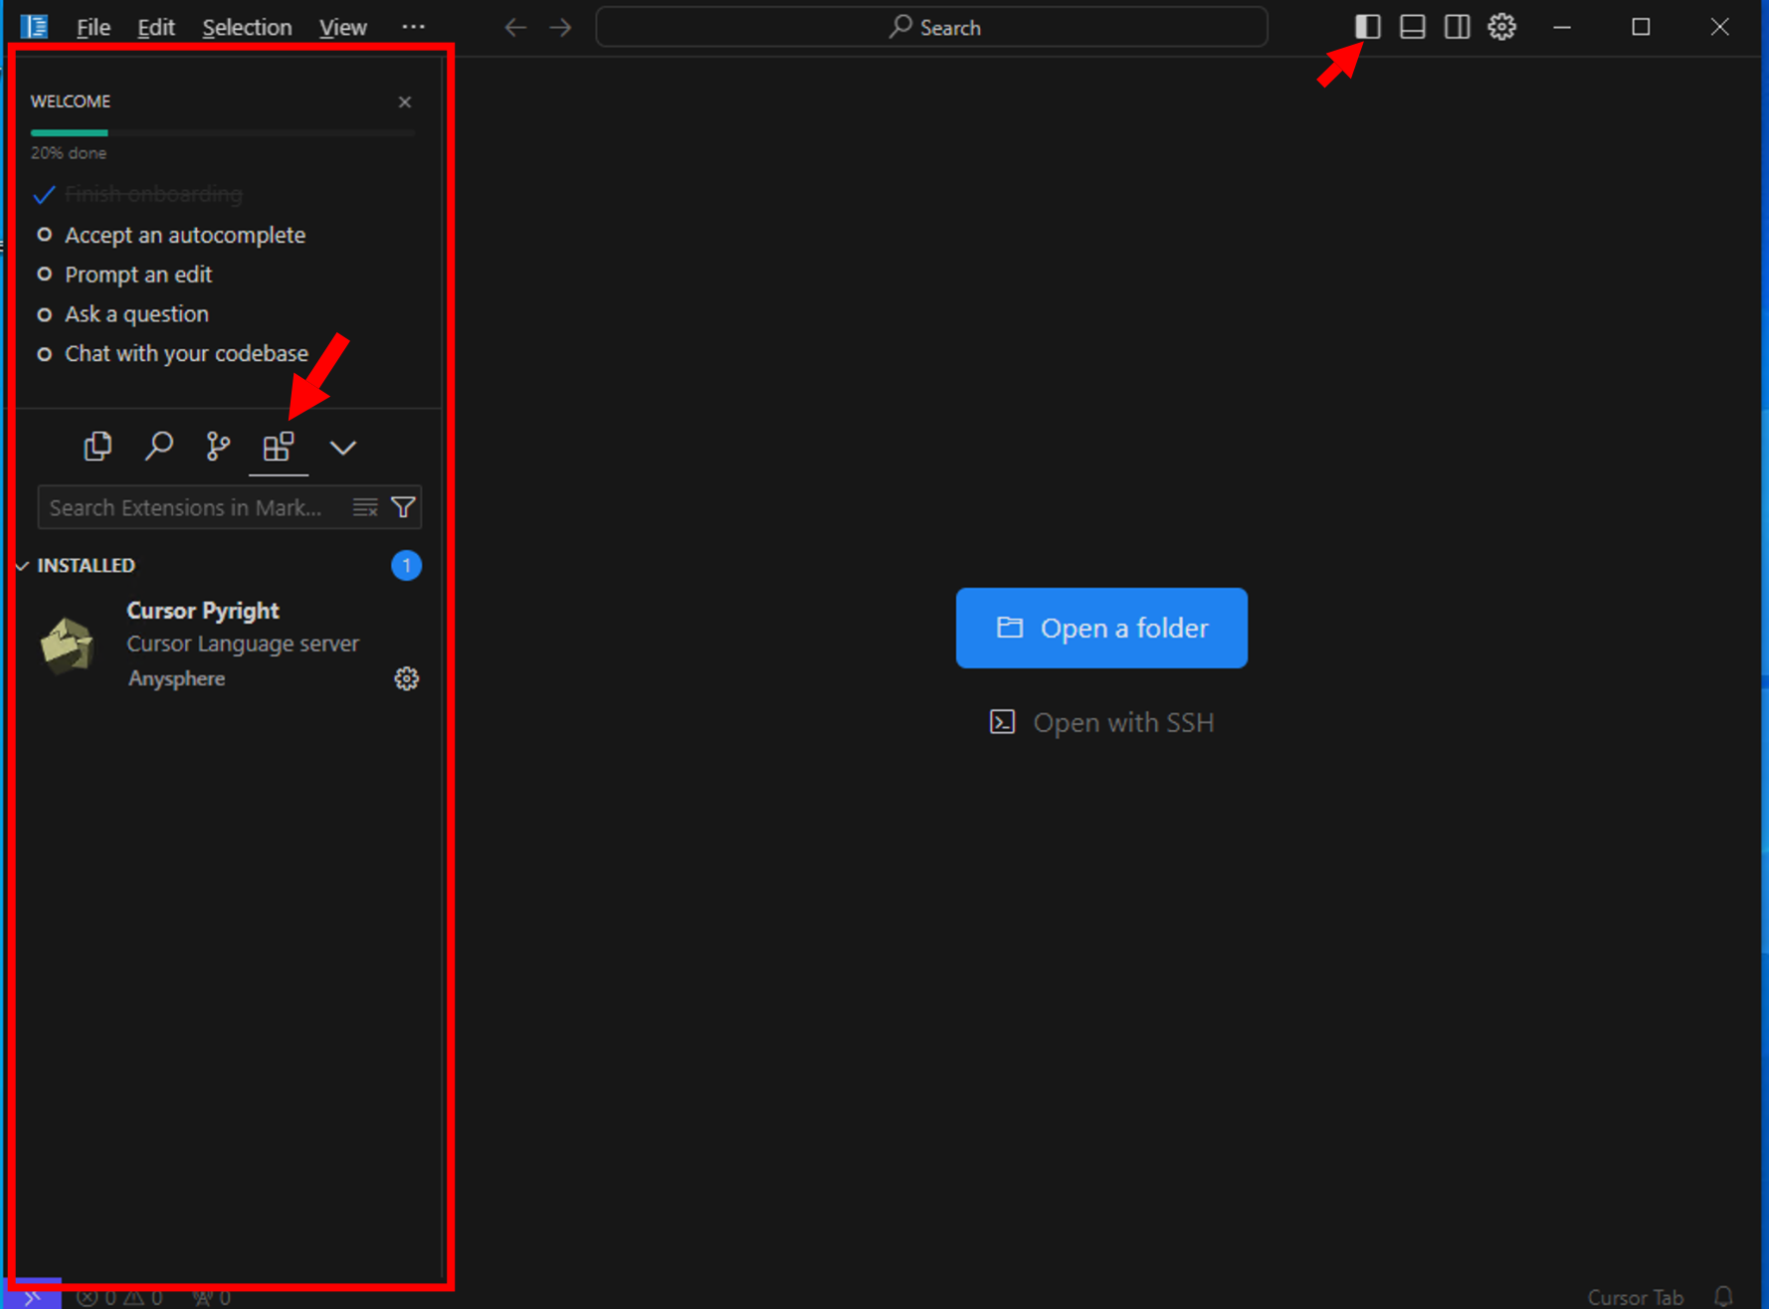This screenshot has width=1769, height=1309.
Task: Open the Selection menu
Action: tap(247, 27)
